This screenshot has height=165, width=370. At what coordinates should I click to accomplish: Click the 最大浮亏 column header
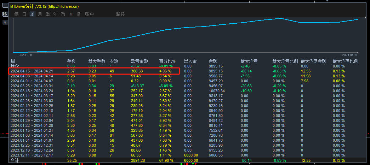(x=249, y=61)
